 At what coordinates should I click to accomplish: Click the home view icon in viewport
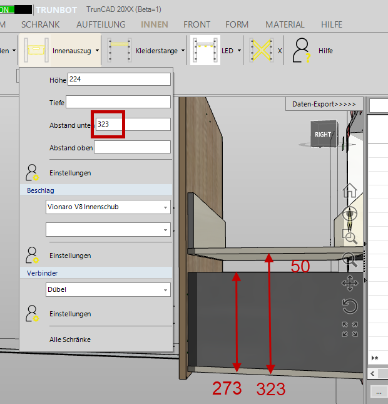pyautogui.click(x=350, y=190)
